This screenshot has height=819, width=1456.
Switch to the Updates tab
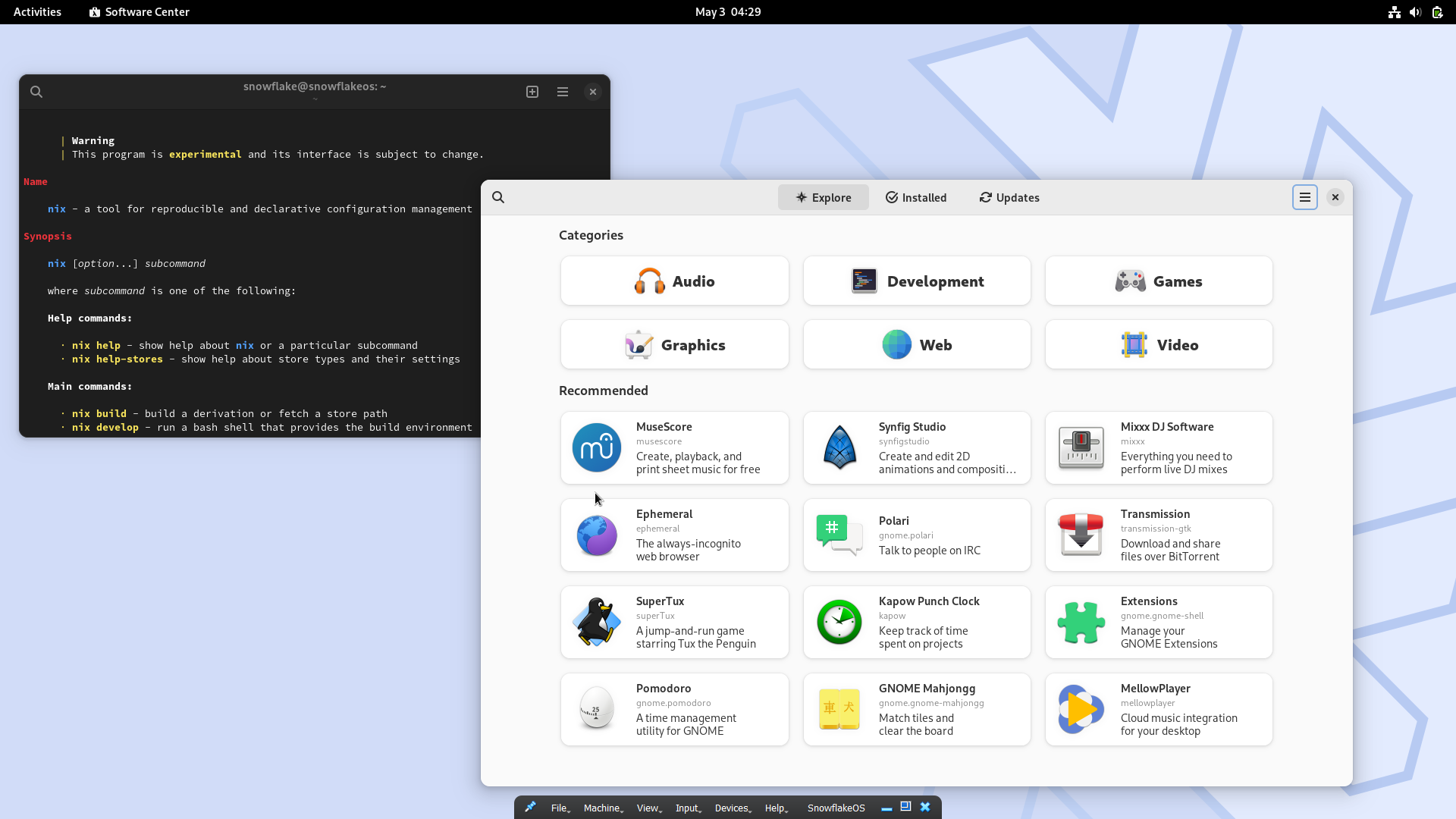1009,197
